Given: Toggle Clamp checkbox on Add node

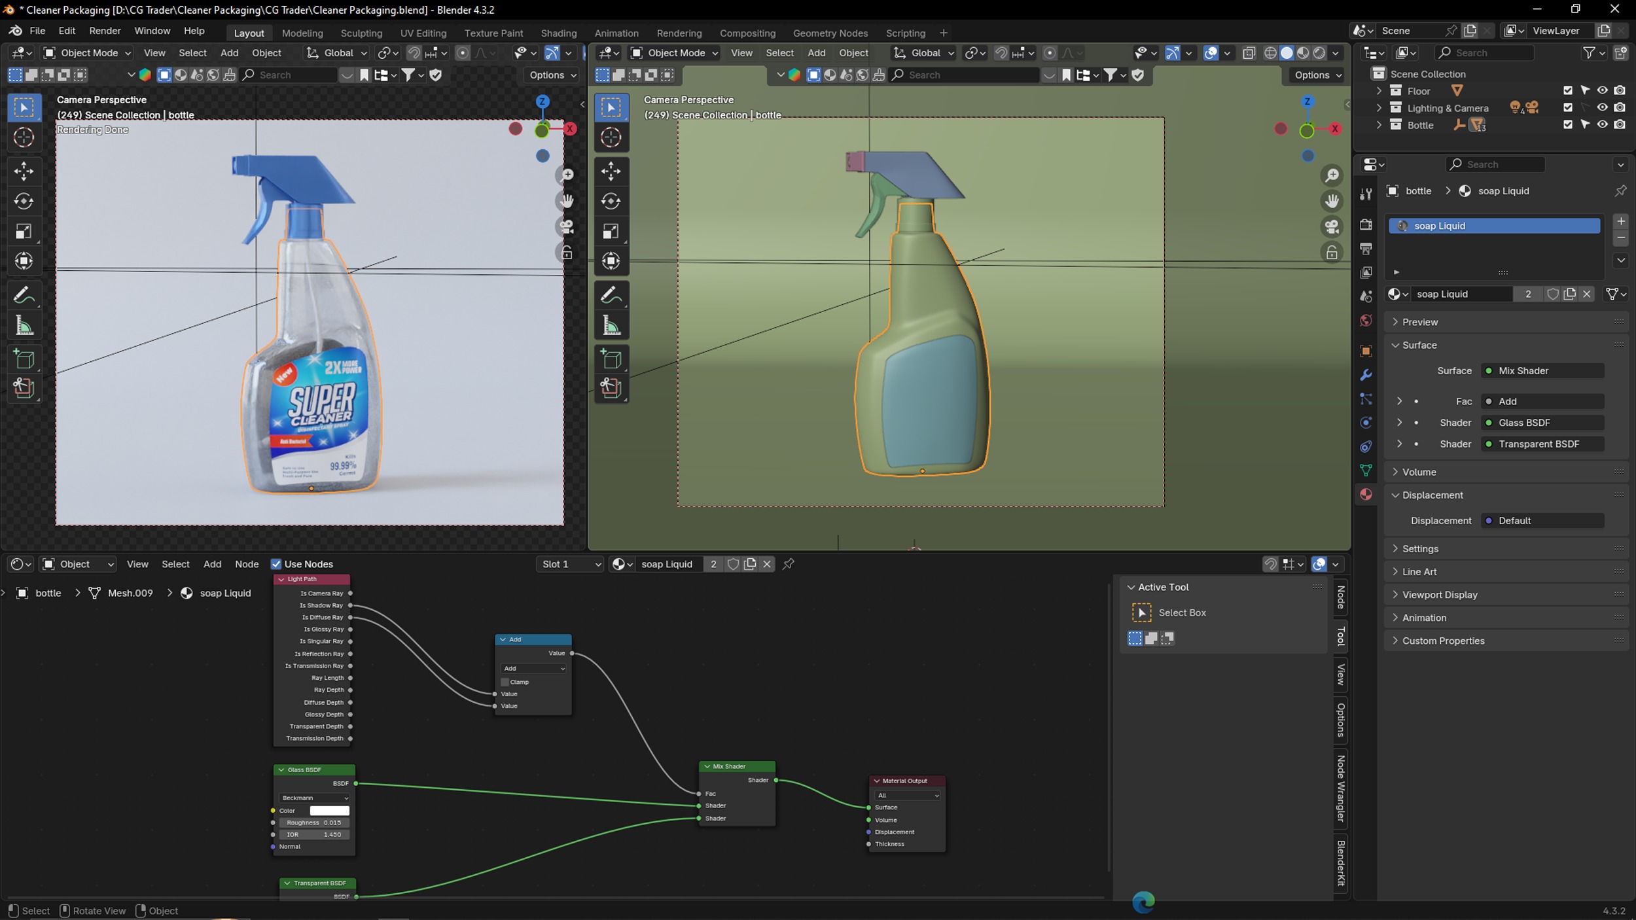Looking at the screenshot, I should 505,682.
